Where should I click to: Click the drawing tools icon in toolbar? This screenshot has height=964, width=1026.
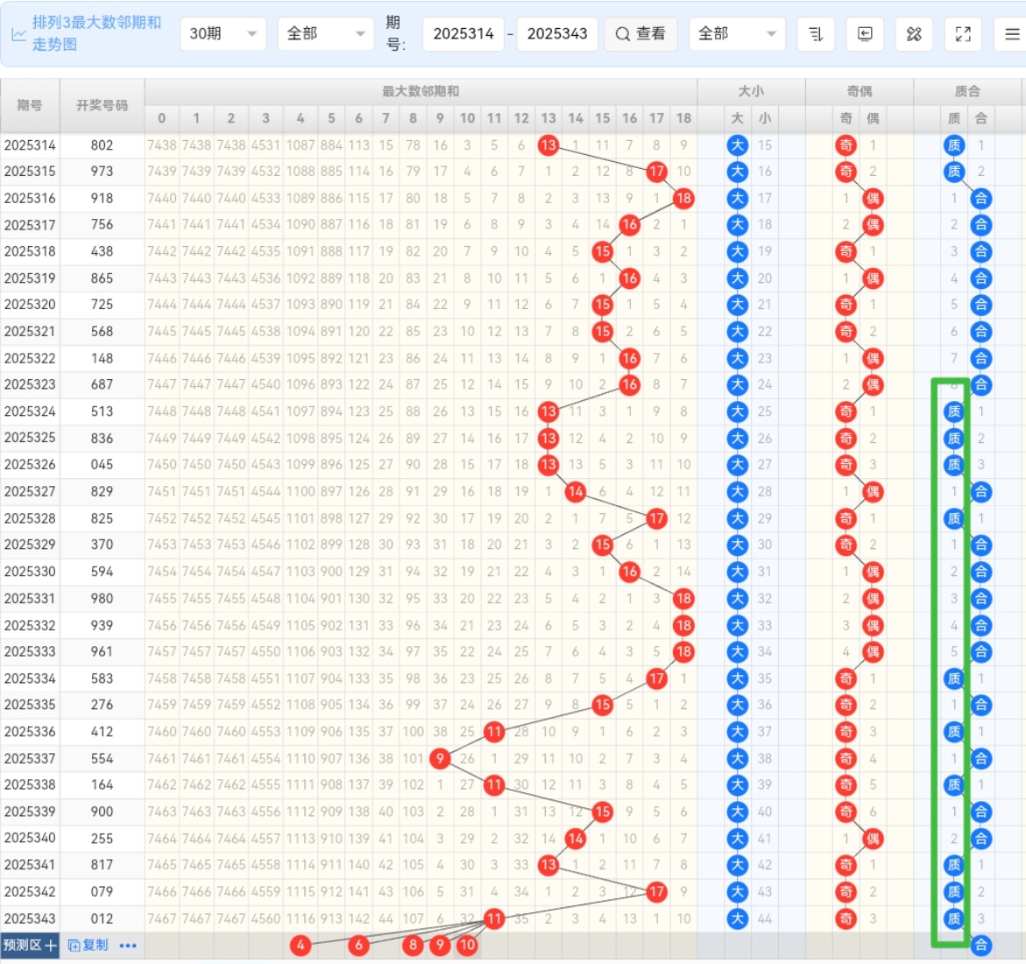914,34
